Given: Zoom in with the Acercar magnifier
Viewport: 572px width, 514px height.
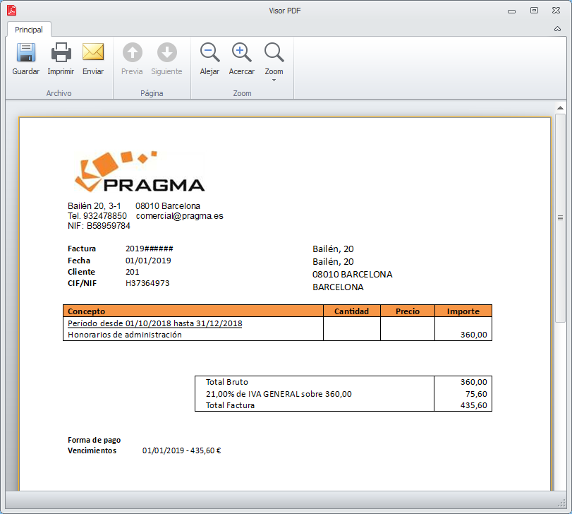Looking at the screenshot, I should 241,52.
